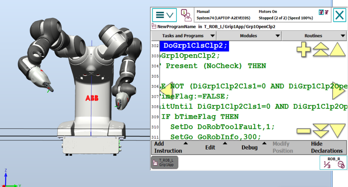Click the zoom in plus icon

[303, 49]
